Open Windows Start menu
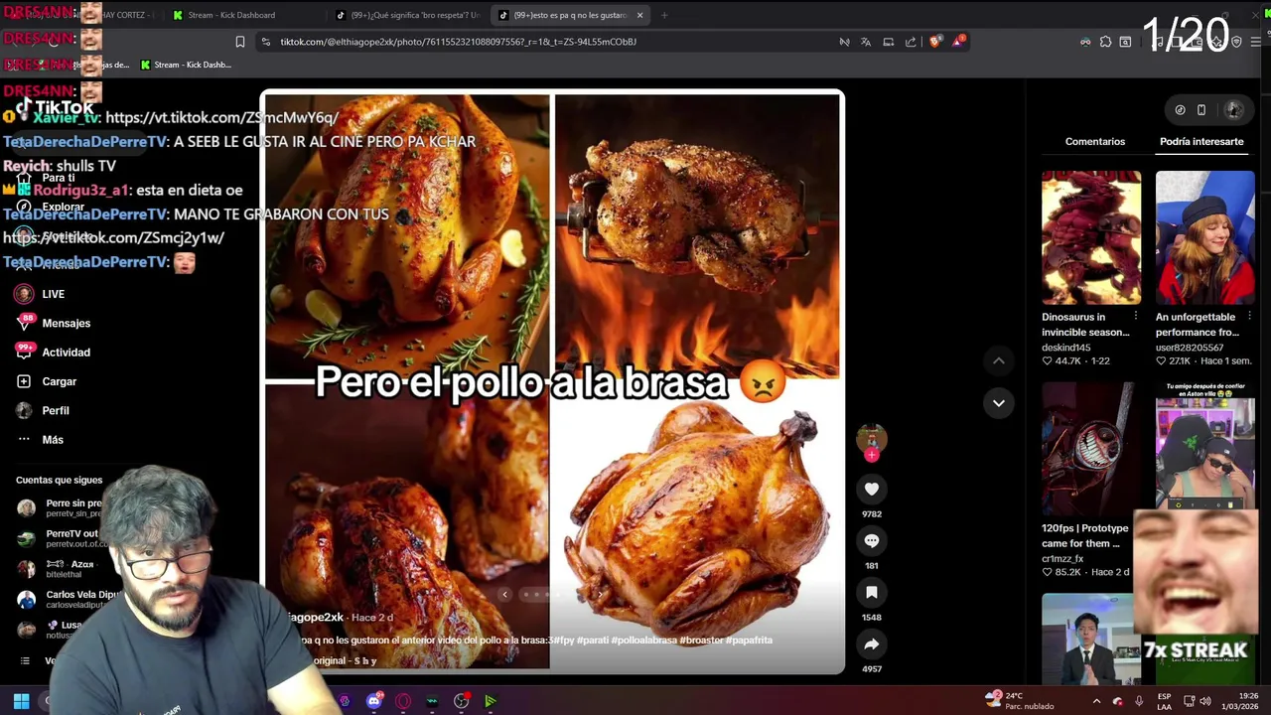The width and height of the screenshot is (1271, 715). pyautogui.click(x=21, y=701)
